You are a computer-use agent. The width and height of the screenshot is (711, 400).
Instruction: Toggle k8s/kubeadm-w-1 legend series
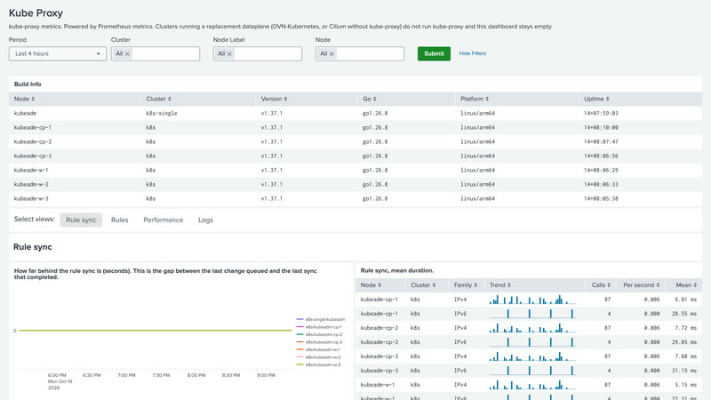pyautogui.click(x=318, y=349)
